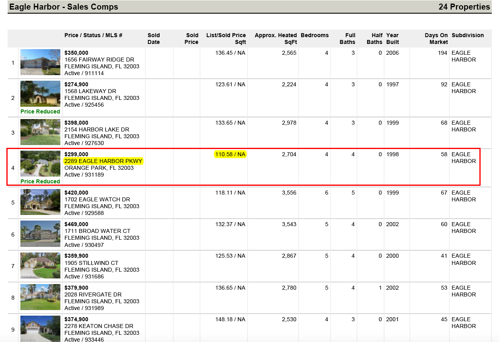Open the 2028 Rivergate Dr photo
Image resolution: width=499 pixels, height=342 pixels.
(40, 297)
